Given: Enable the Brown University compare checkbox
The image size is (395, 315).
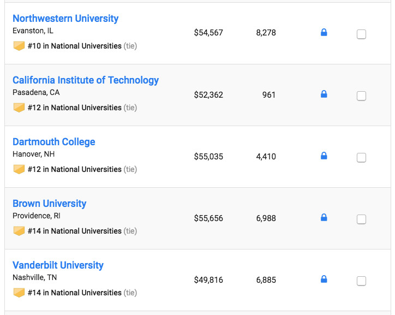Looking at the screenshot, I should (361, 219).
